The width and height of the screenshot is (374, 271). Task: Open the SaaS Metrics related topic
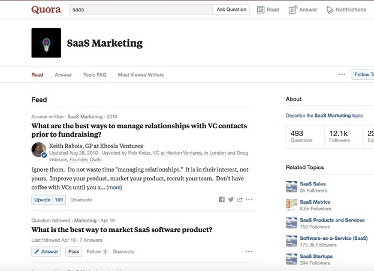(315, 202)
